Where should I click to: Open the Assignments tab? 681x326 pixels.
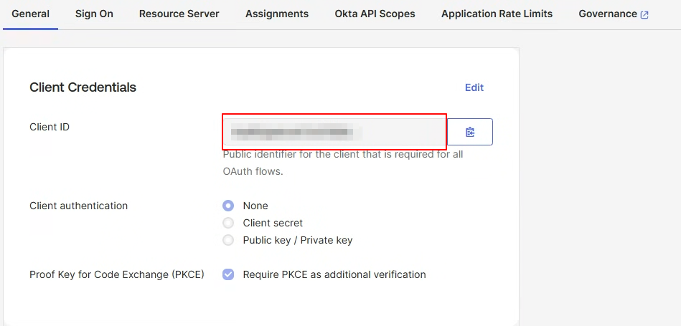click(x=277, y=14)
